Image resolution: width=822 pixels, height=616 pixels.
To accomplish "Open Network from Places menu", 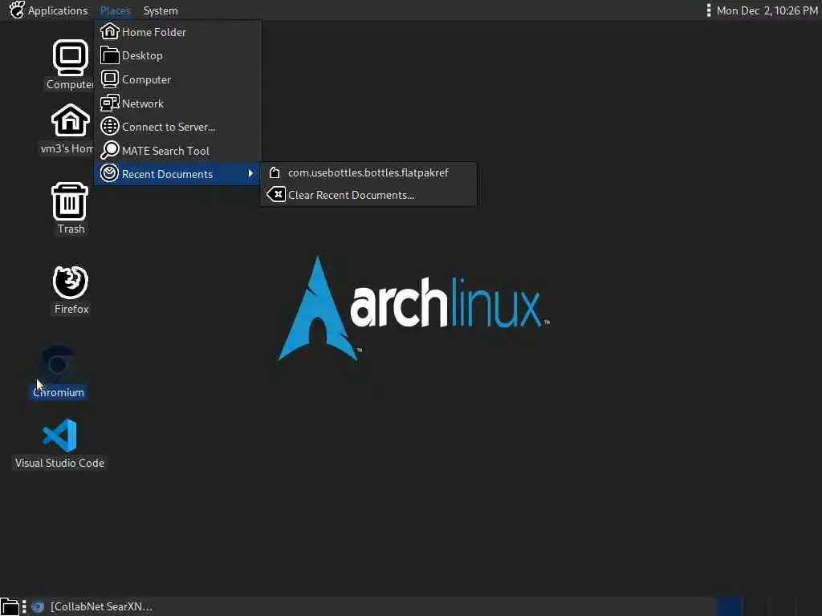I will coord(177,103).
